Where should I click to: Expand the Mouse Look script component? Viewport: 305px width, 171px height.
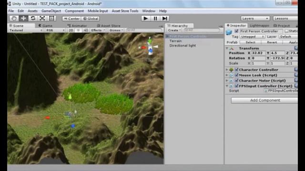[x=227, y=75]
